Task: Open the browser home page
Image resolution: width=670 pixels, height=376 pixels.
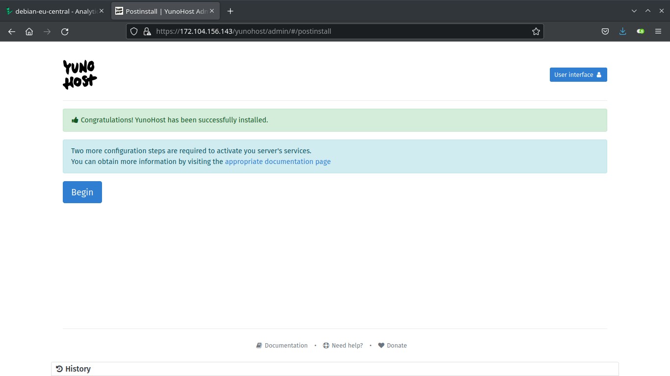Action: coord(29,31)
